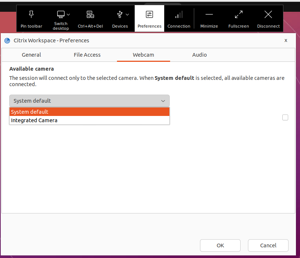Confirm settings with OK button
300x258 pixels.
click(220, 245)
